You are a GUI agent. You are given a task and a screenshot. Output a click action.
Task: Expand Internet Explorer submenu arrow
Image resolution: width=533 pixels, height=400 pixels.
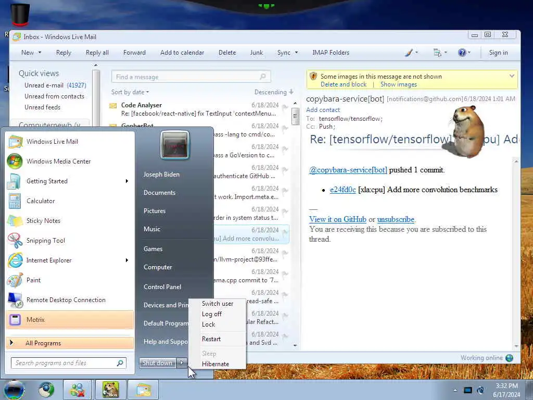tap(127, 260)
